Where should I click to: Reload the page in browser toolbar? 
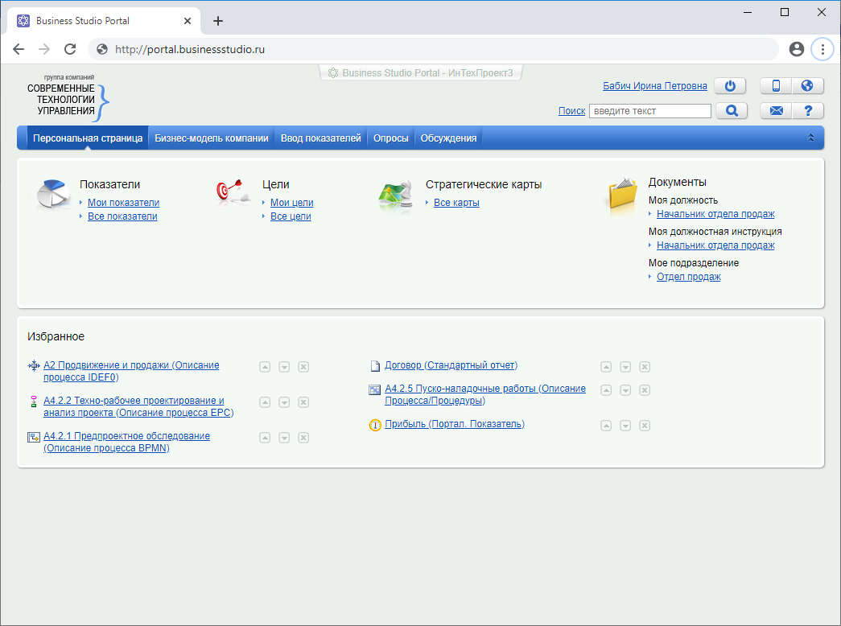pos(70,49)
